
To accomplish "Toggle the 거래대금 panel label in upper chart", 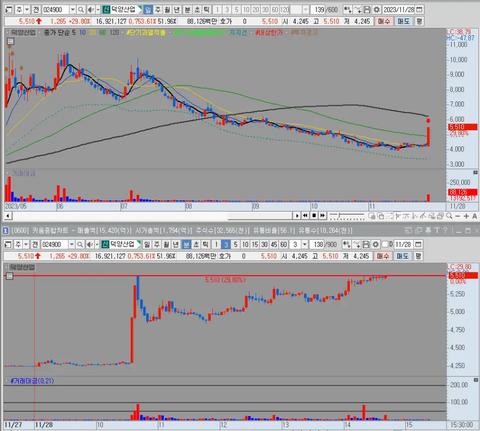I will [x=23, y=174].
